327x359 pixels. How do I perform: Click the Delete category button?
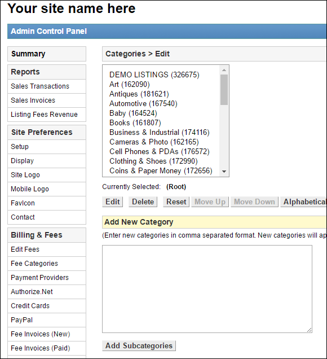[143, 202]
